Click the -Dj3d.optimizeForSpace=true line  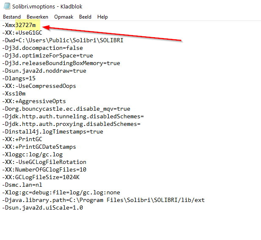point(47,55)
